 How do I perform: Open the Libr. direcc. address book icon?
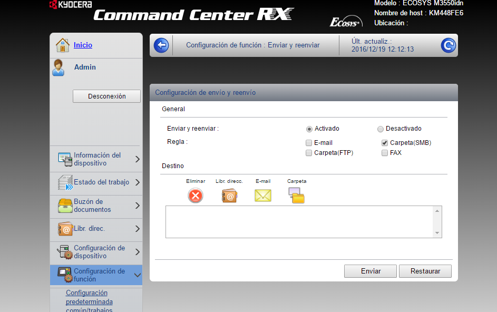[229, 196]
